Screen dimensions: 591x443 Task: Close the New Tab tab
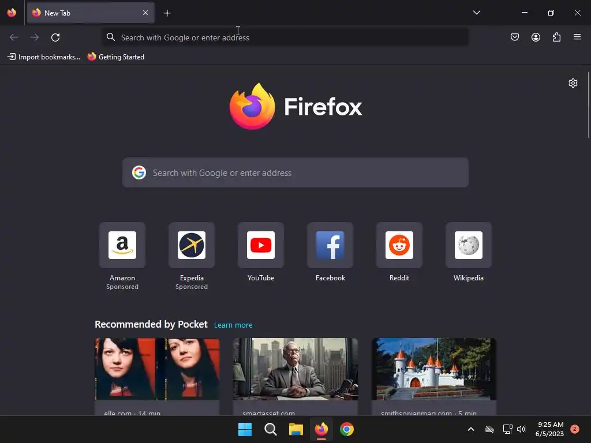(145, 13)
